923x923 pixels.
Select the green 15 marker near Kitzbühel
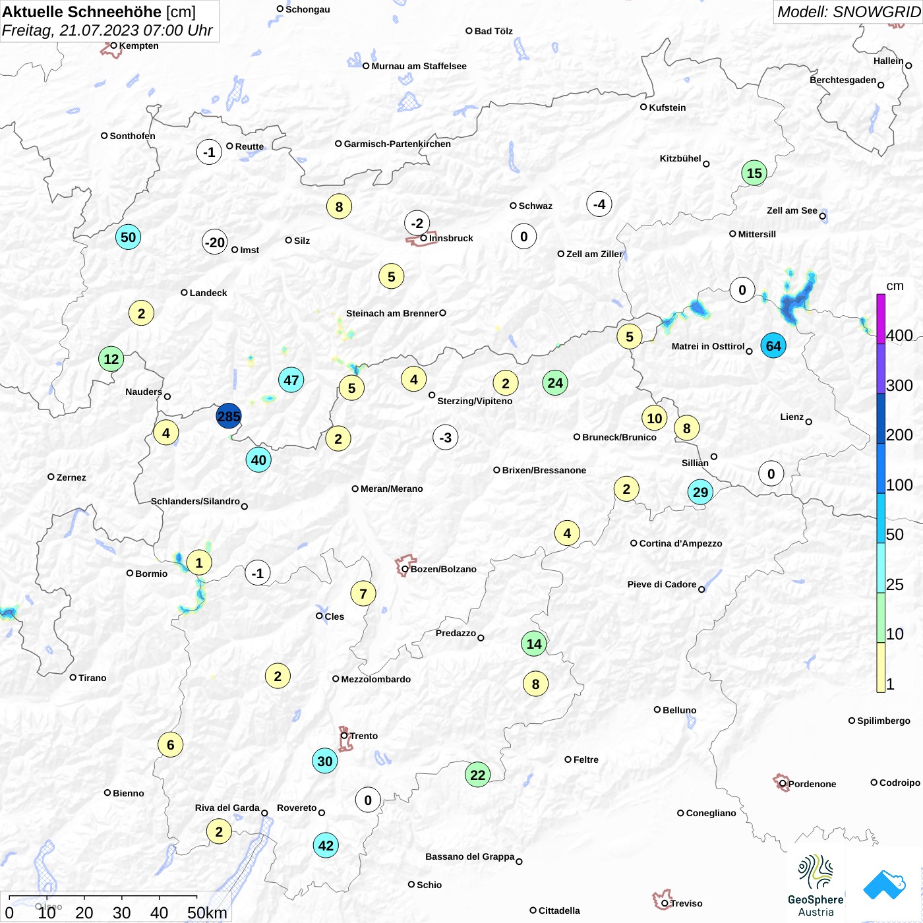754,173
